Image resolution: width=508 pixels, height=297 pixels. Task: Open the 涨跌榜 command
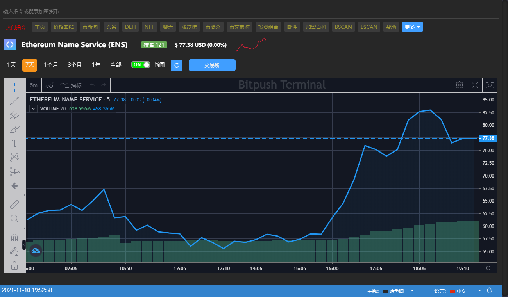pos(190,27)
